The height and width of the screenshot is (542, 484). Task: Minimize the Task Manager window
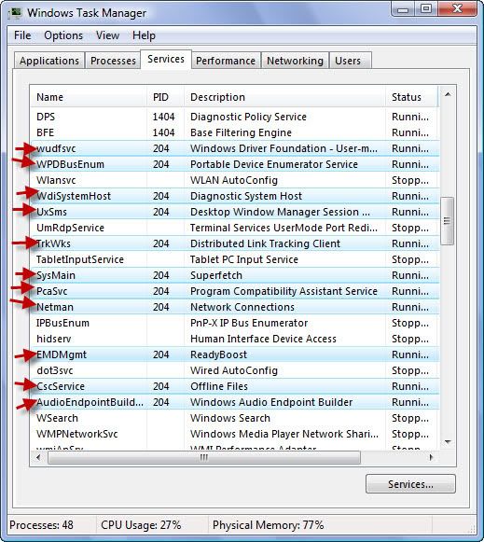tap(403, 9)
